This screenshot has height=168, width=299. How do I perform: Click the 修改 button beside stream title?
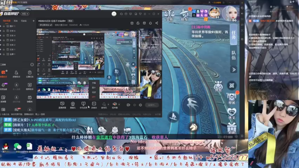coord(70,21)
